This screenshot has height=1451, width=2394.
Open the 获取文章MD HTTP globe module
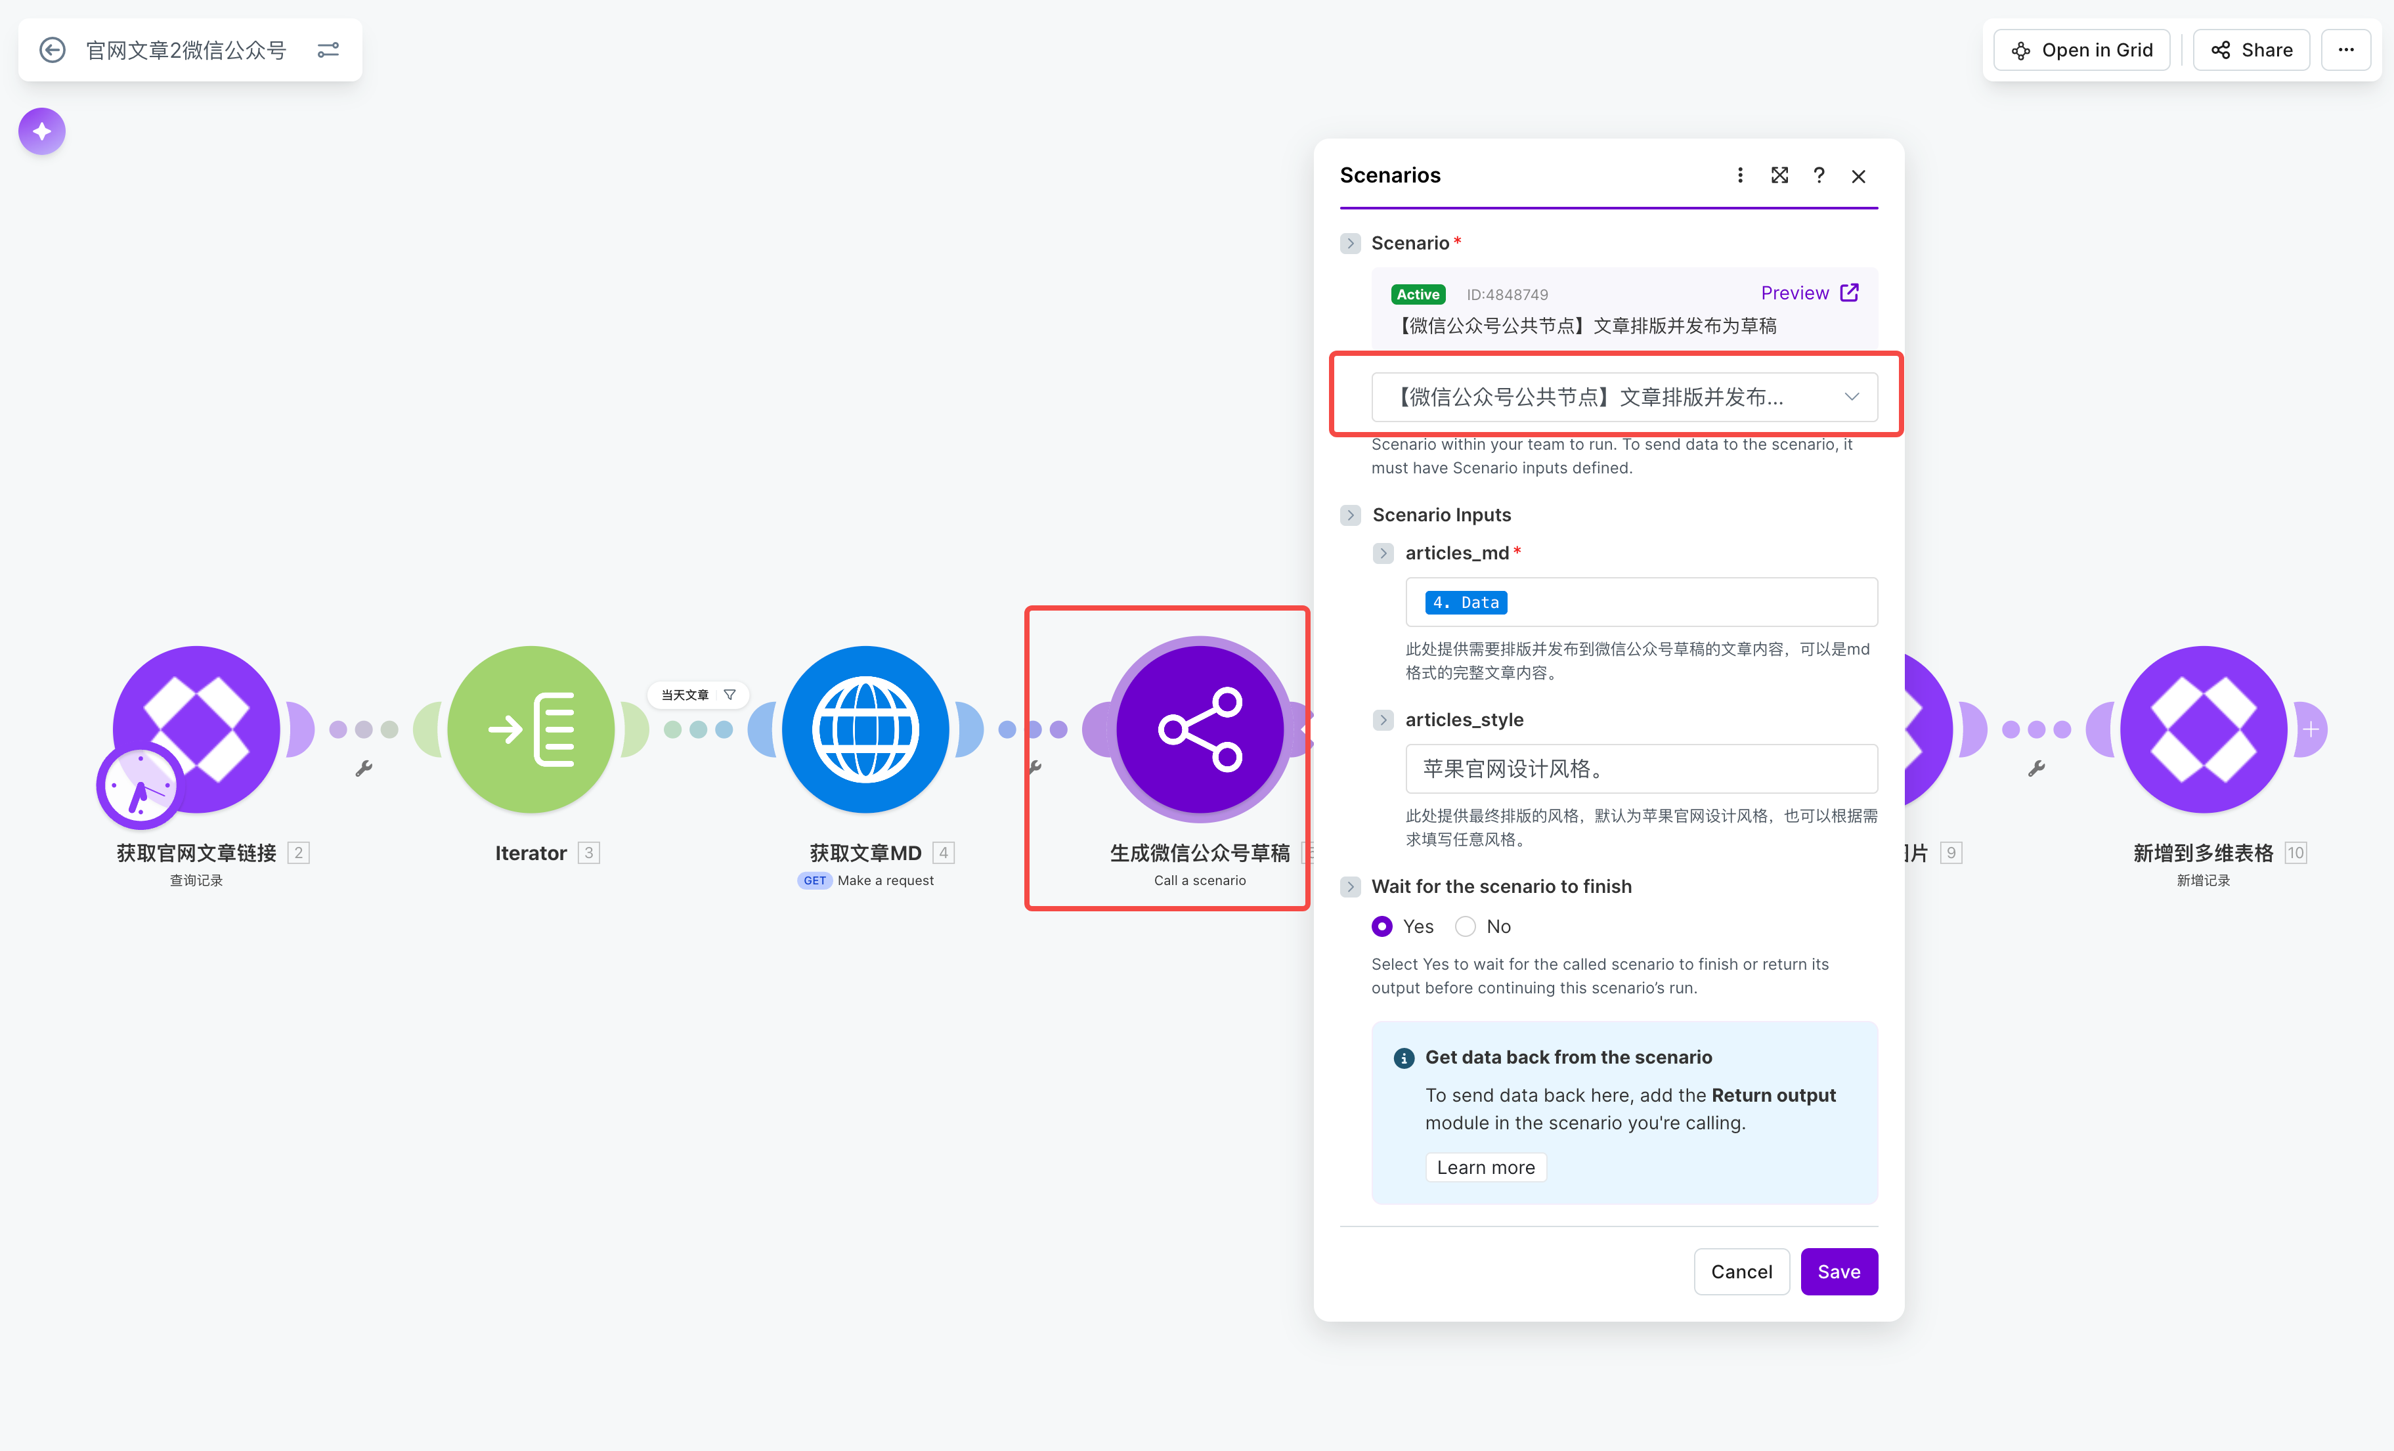tap(865, 728)
